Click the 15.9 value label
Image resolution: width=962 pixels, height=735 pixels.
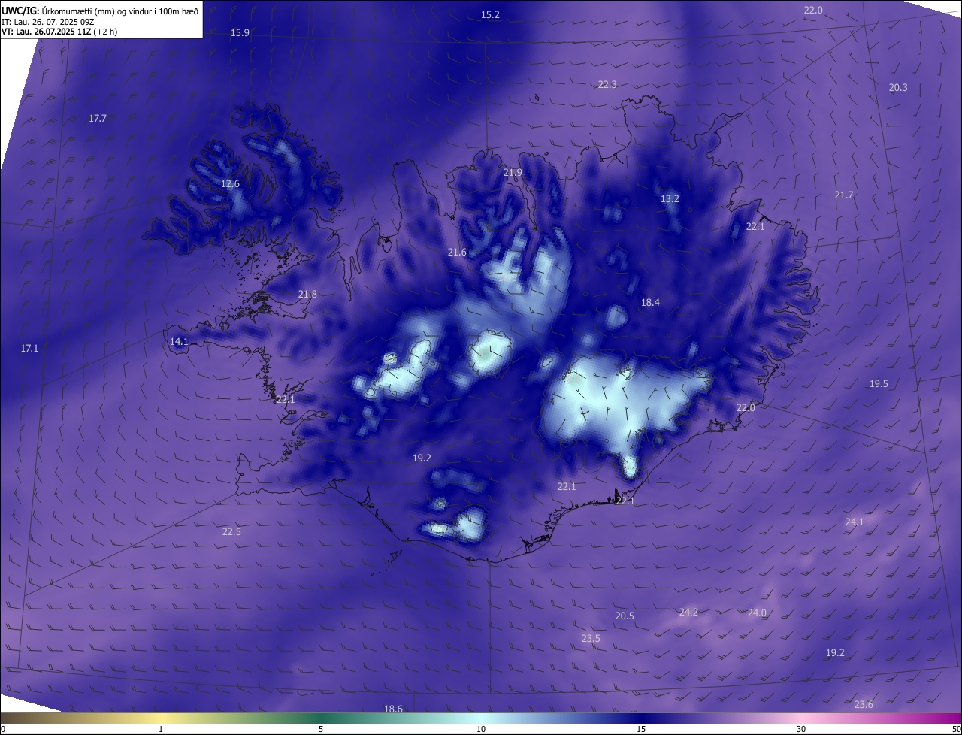point(240,32)
